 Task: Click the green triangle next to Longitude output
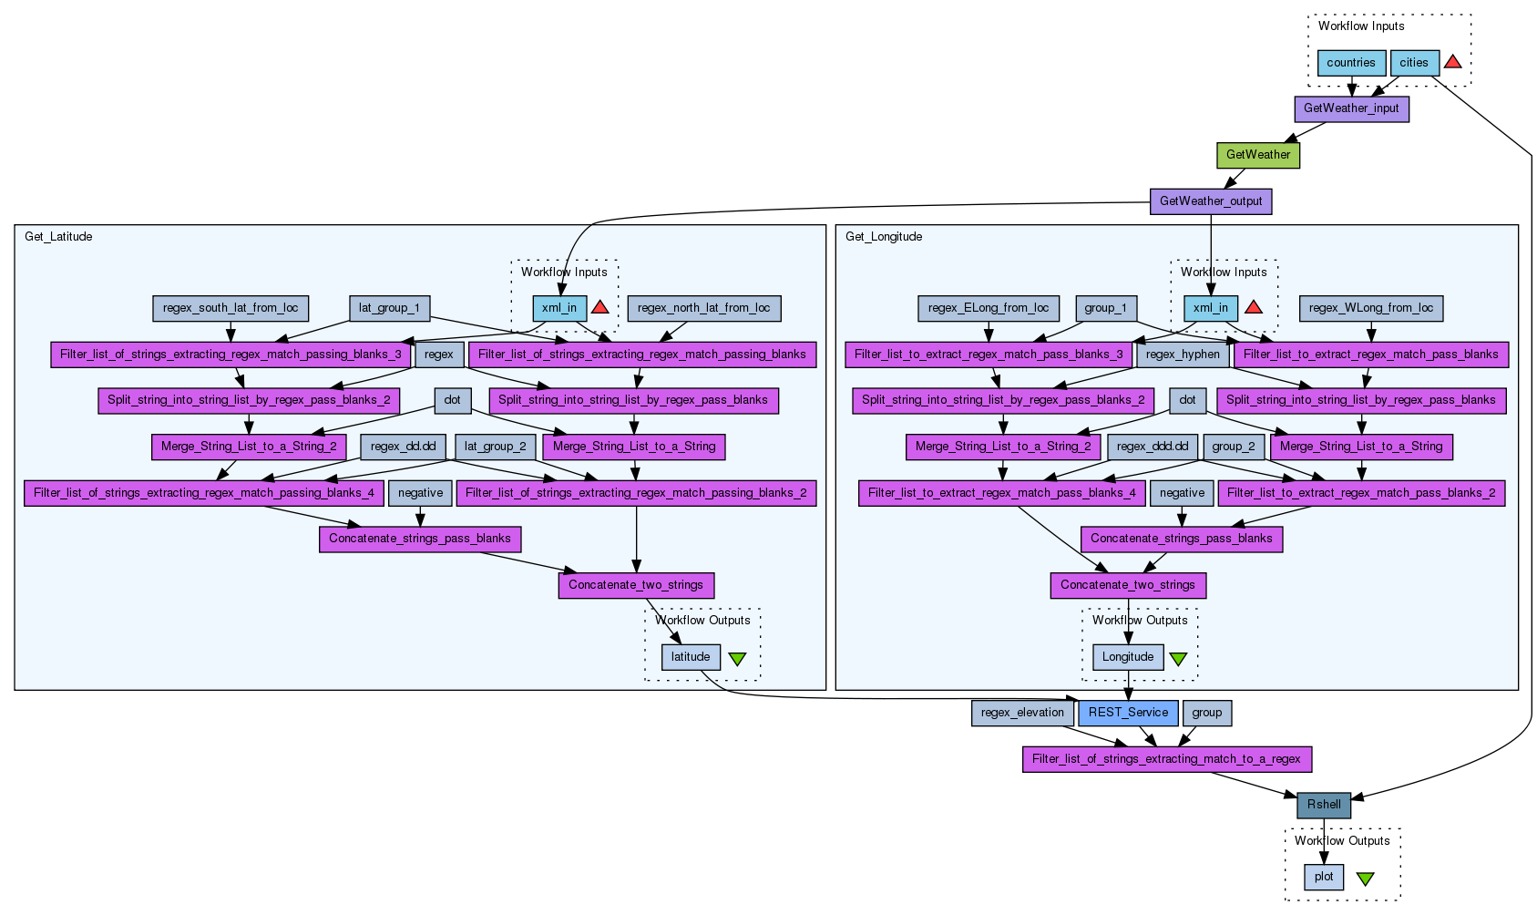coord(1178,659)
